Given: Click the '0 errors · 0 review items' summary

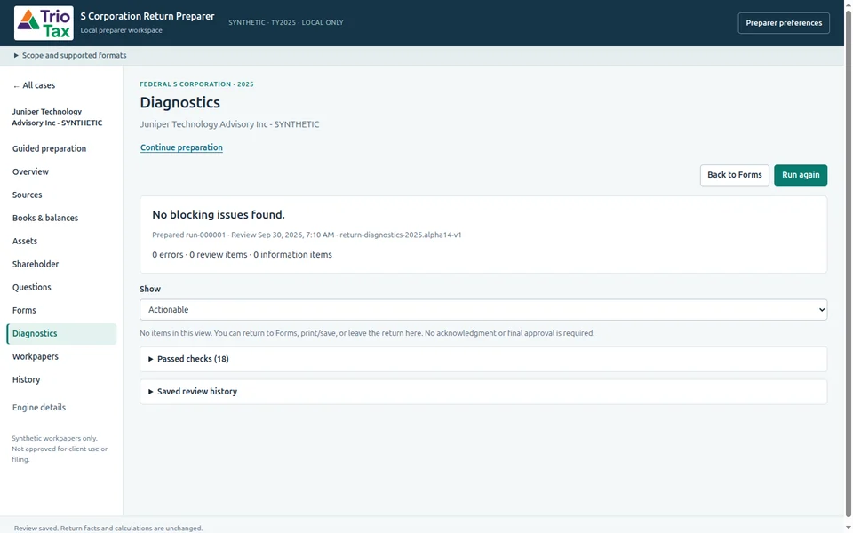Looking at the screenshot, I should coord(242,255).
